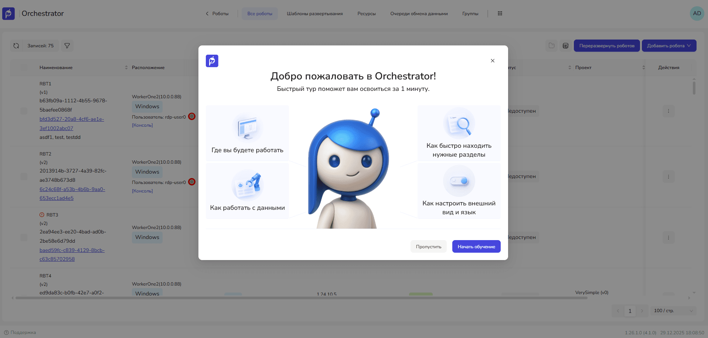The width and height of the screenshot is (708, 338).
Task: Tick the checkbox for RBT2 row
Action: [24, 177]
